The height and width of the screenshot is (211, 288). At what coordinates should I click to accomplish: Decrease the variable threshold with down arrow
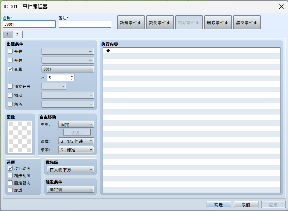click(72, 79)
